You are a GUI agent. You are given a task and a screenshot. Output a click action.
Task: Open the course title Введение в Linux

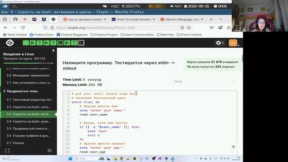18,54
